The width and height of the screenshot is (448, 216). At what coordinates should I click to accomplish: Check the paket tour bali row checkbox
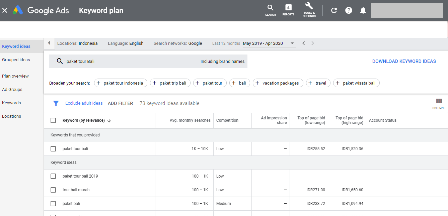point(53,149)
